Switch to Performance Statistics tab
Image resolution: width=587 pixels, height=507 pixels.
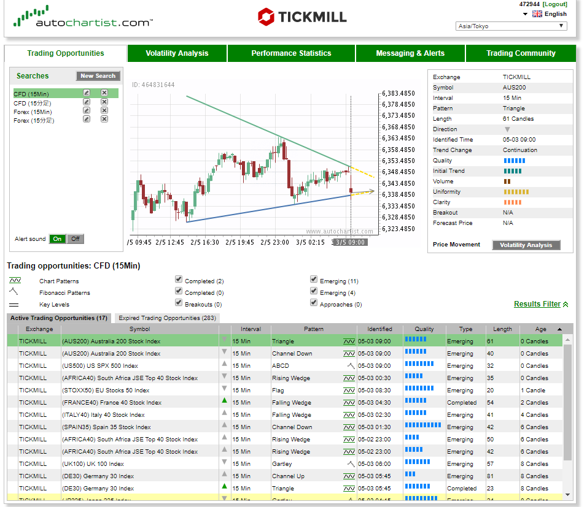coord(291,53)
